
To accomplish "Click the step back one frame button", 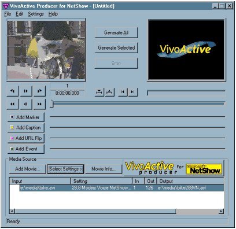I will [x=26, y=104].
